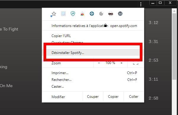178x115 pixels.
Task: Select the track lasting 3:31
Action: click(153, 41)
